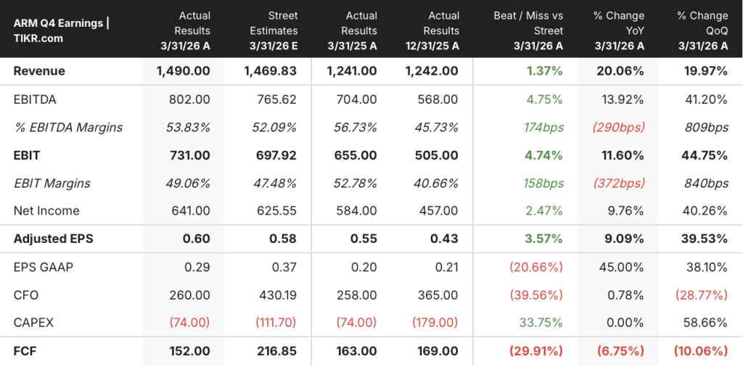Select FCF QoQ change (10.06%)

[x=701, y=351]
